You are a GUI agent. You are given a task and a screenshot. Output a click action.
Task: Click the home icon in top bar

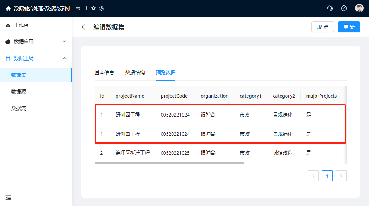[8, 8]
